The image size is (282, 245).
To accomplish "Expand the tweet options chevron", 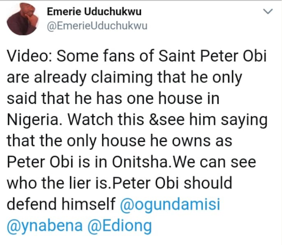I will pyautogui.click(x=268, y=11).
